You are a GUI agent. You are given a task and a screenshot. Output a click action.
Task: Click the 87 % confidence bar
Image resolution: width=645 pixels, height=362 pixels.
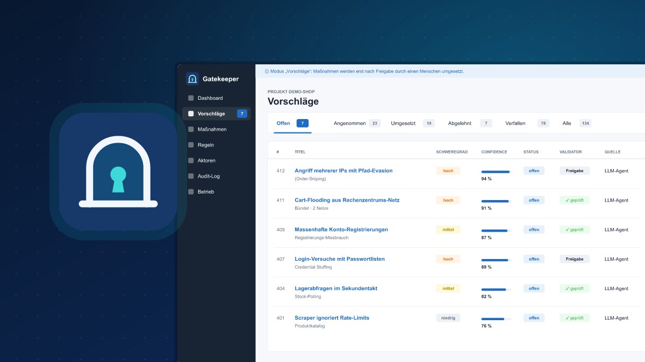click(496, 231)
